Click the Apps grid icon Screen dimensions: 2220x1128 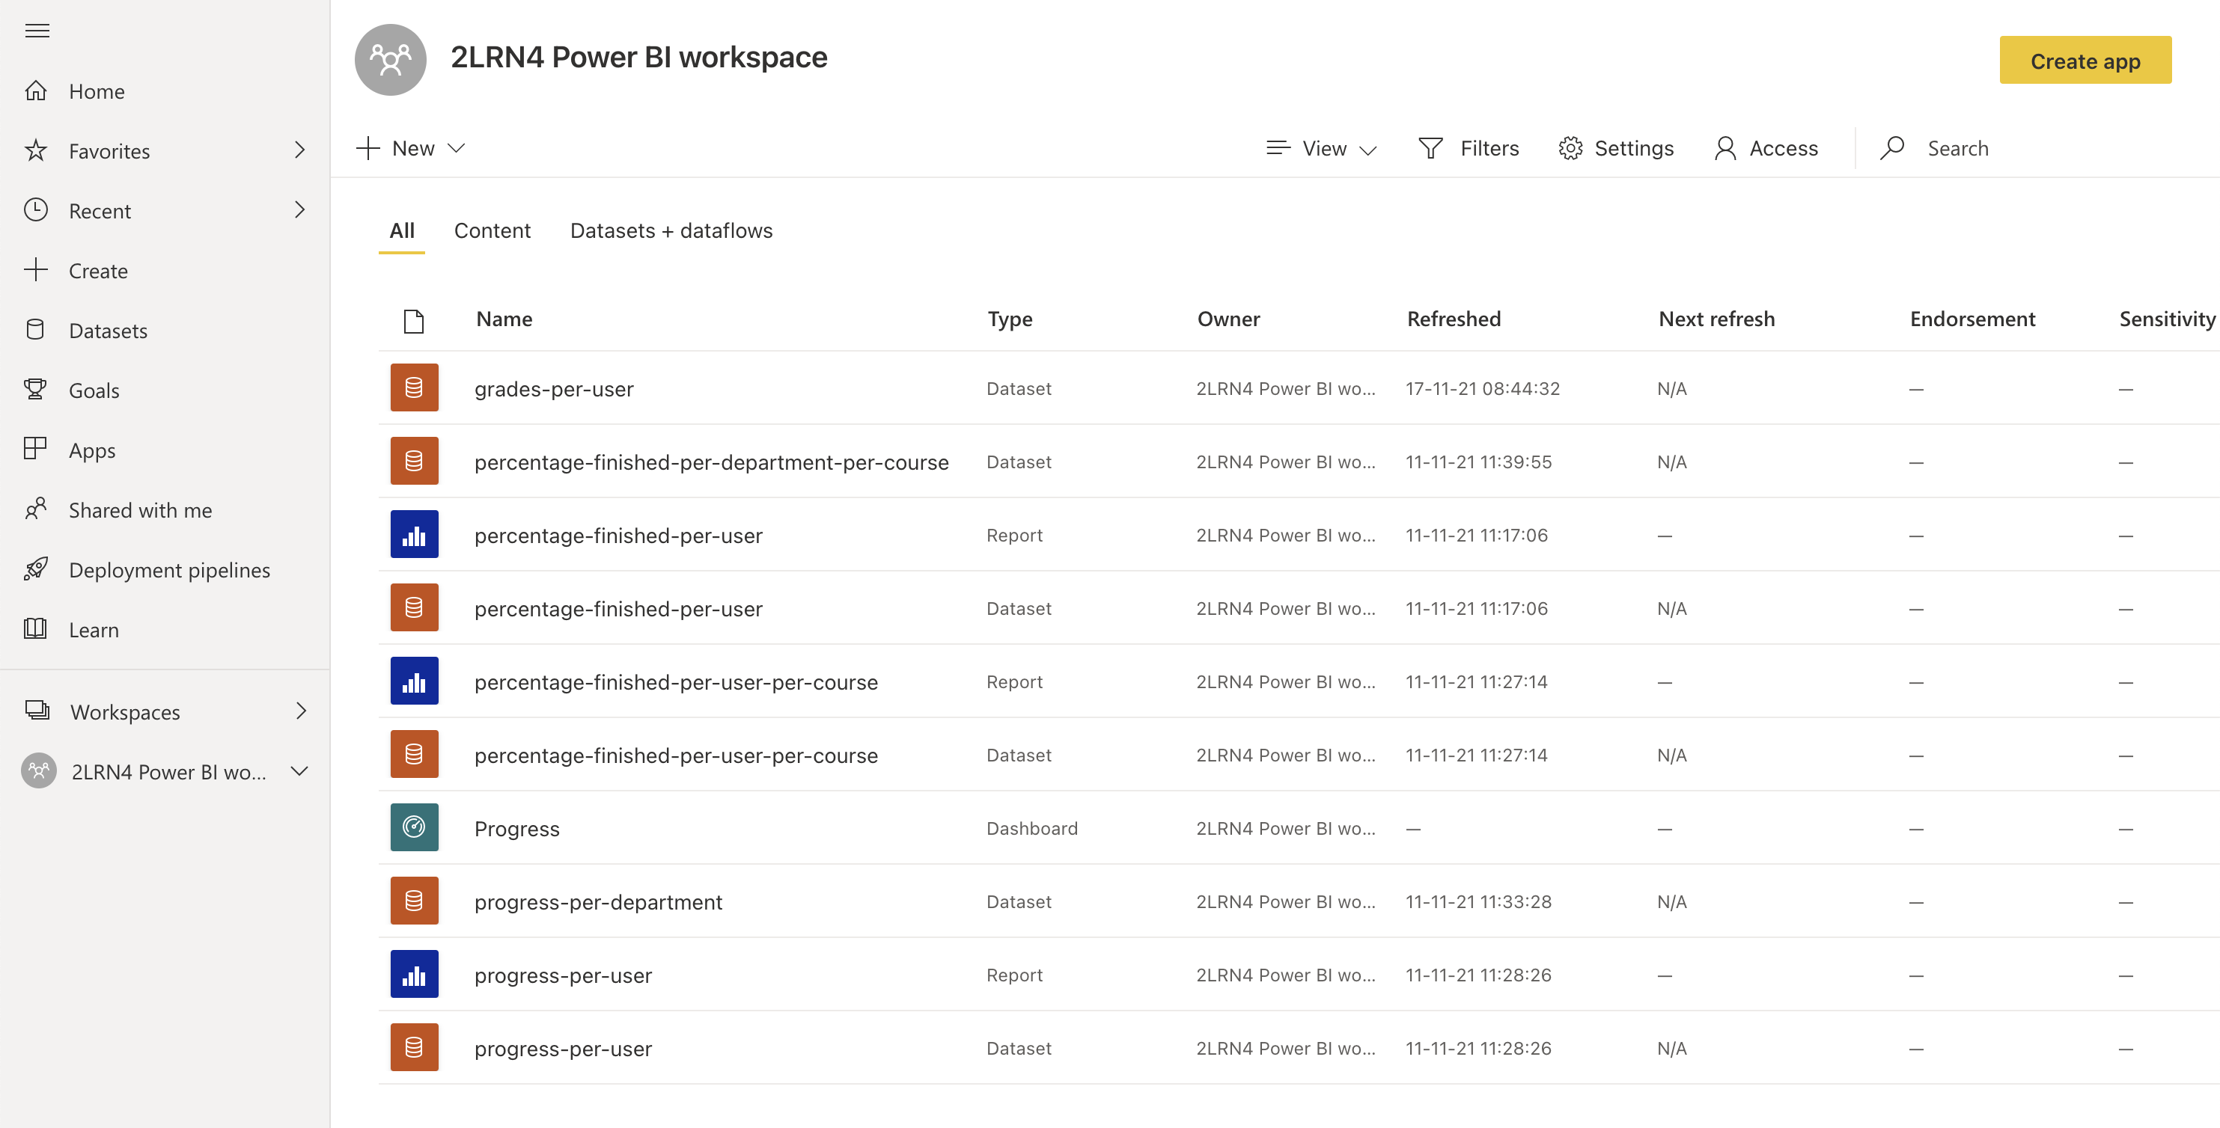tap(35, 450)
